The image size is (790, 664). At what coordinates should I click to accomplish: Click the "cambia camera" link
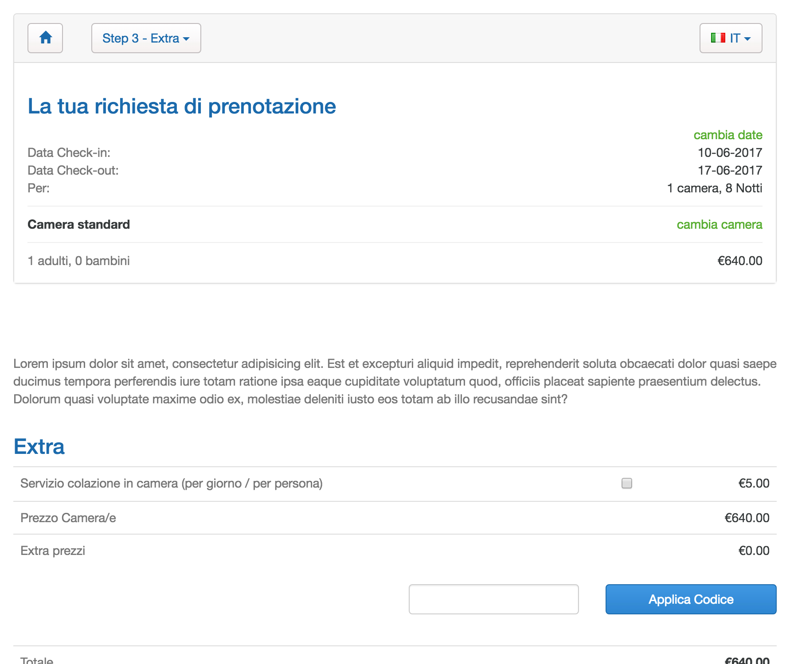[x=719, y=224]
